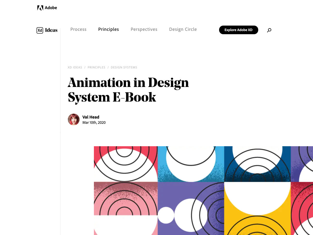
Task: Select the Principles nav item
Action: 109,30
